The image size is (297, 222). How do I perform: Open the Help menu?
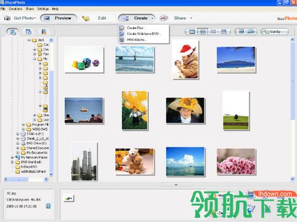(55, 9)
